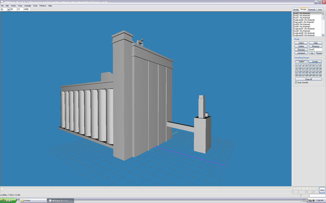The image size is (326, 203).
Task: Click MilkShape 3D taskbar button
Action: 60,201
